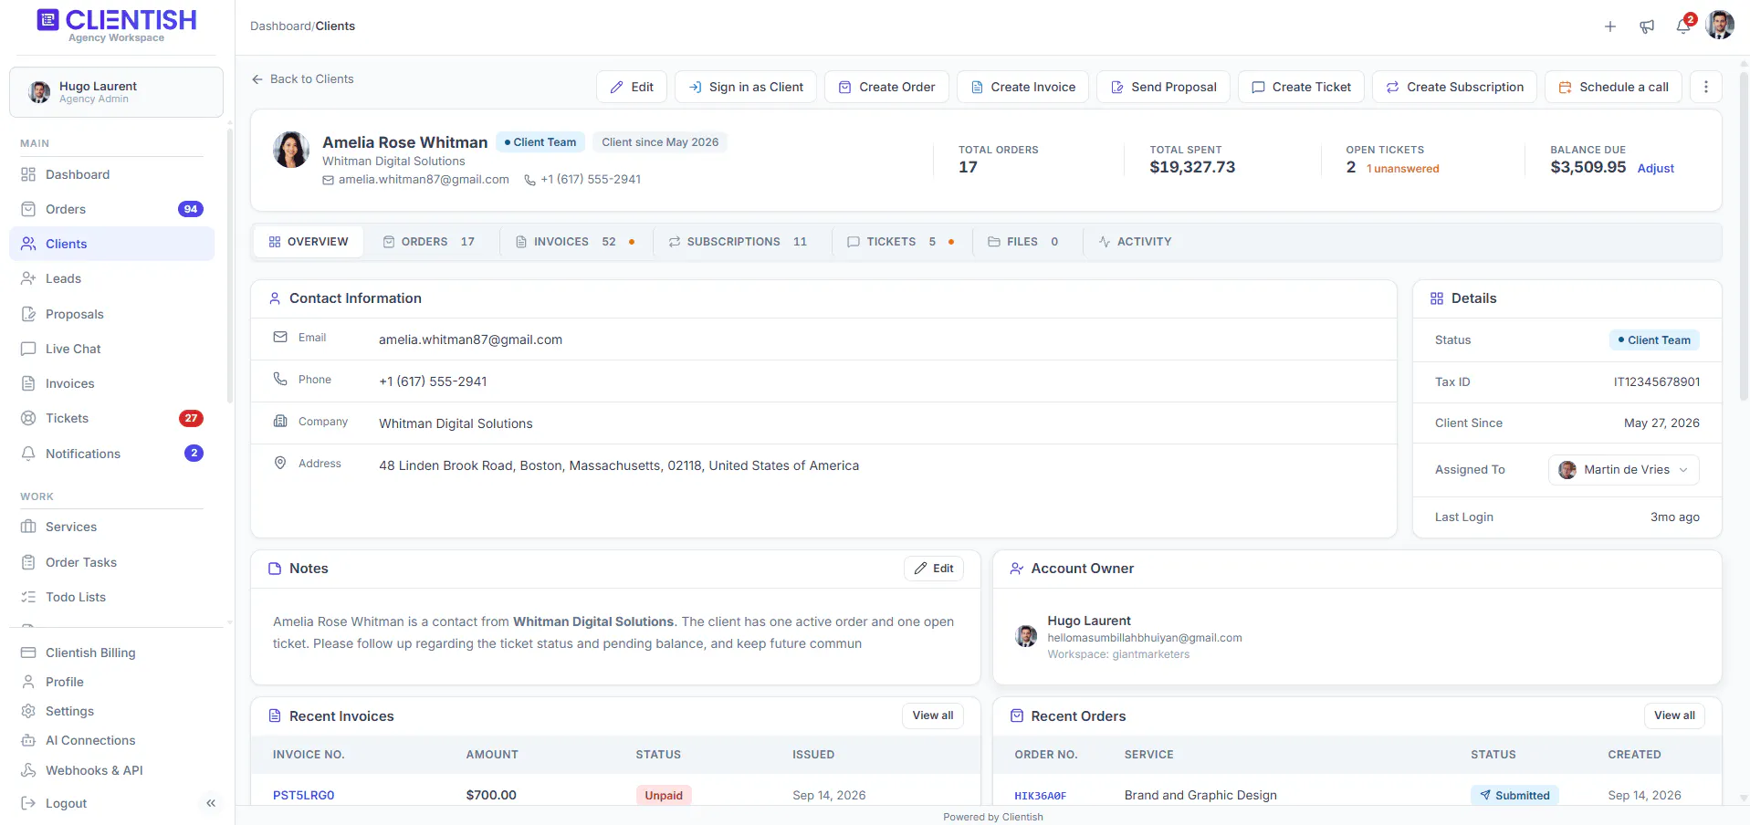The height and width of the screenshot is (825, 1750).
Task: Switch to the Subscriptions tab
Action: [738, 242]
